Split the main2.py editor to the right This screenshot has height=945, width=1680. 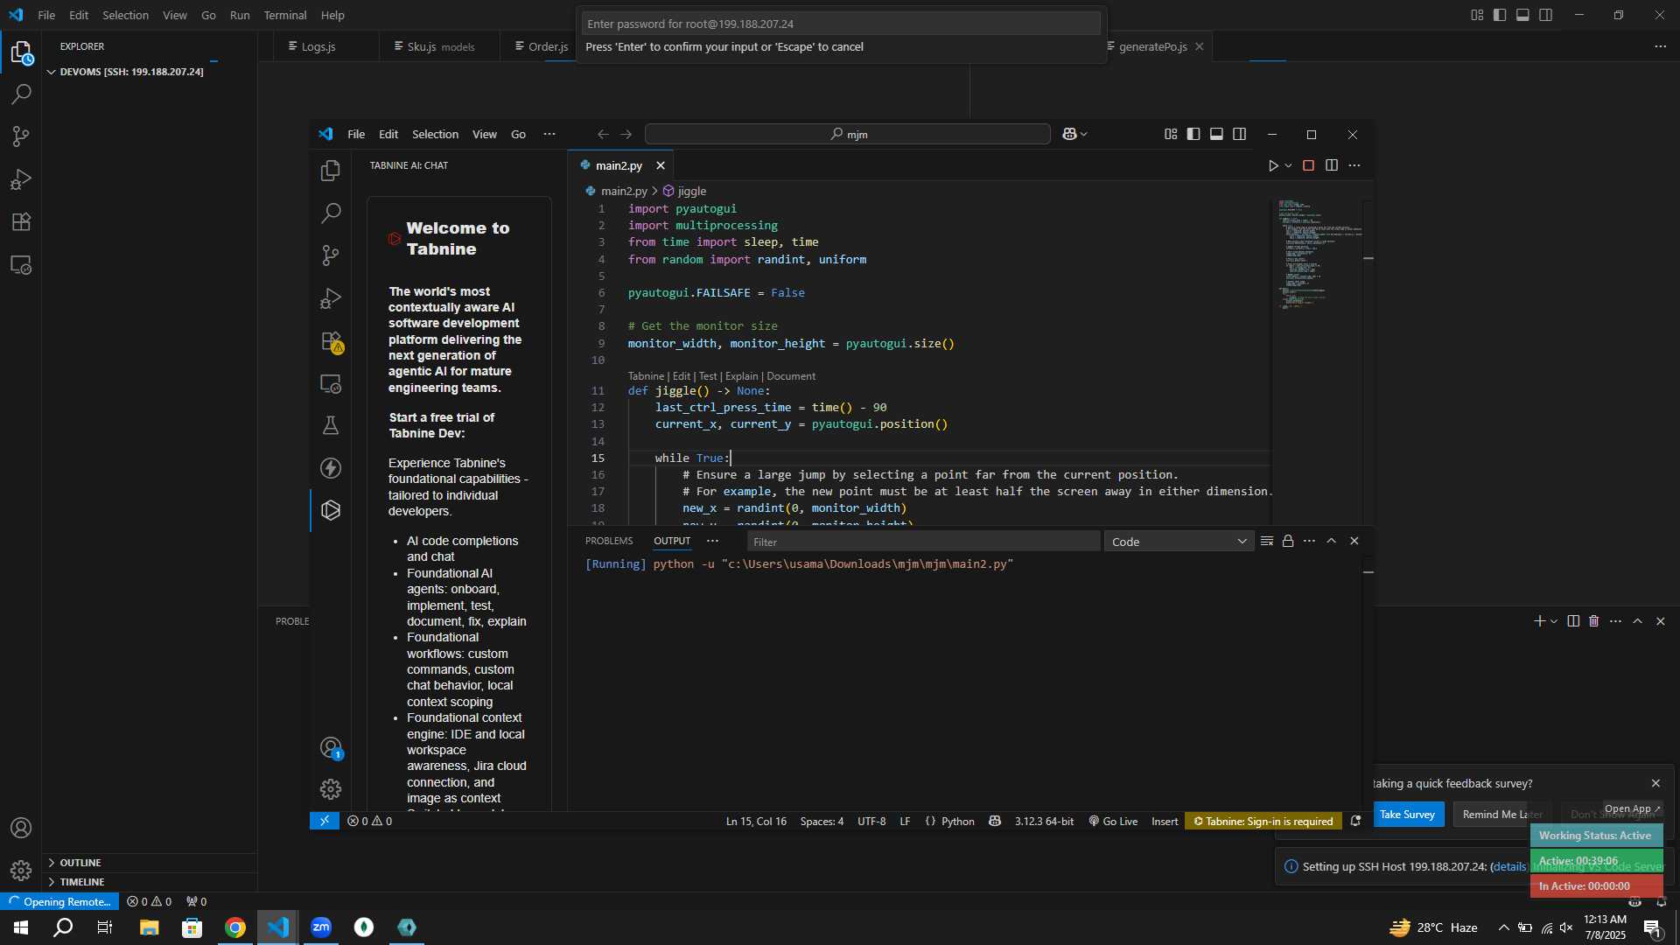(1331, 165)
